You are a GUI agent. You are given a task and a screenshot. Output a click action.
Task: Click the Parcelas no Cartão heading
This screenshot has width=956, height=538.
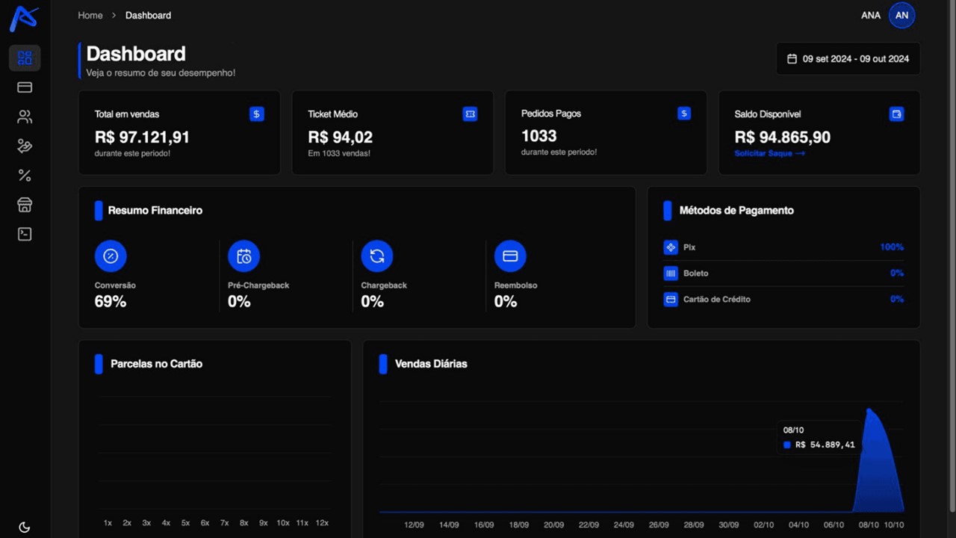[156, 364]
